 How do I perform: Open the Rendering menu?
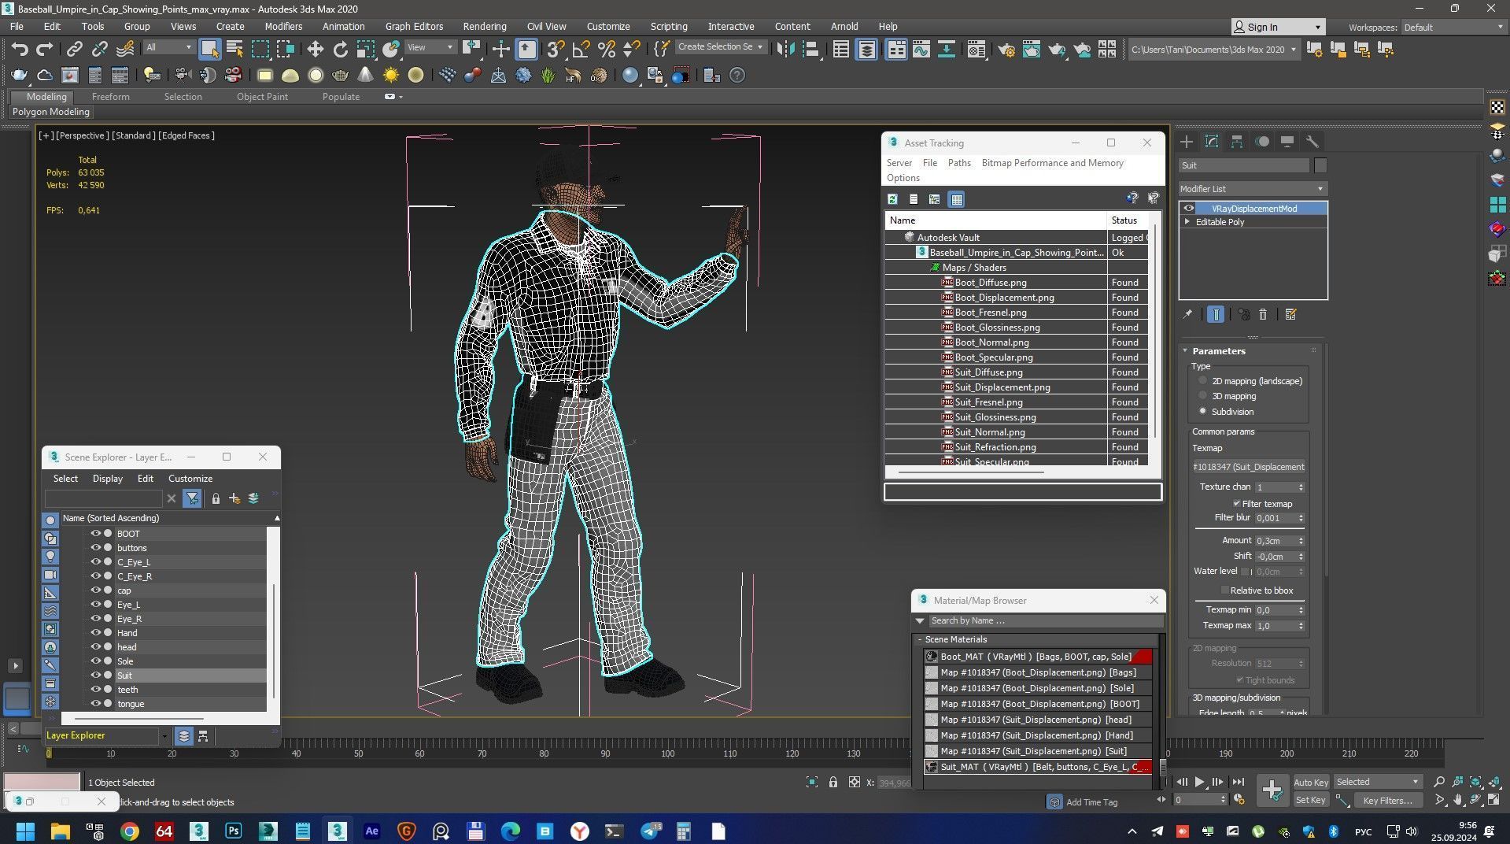tap(484, 26)
